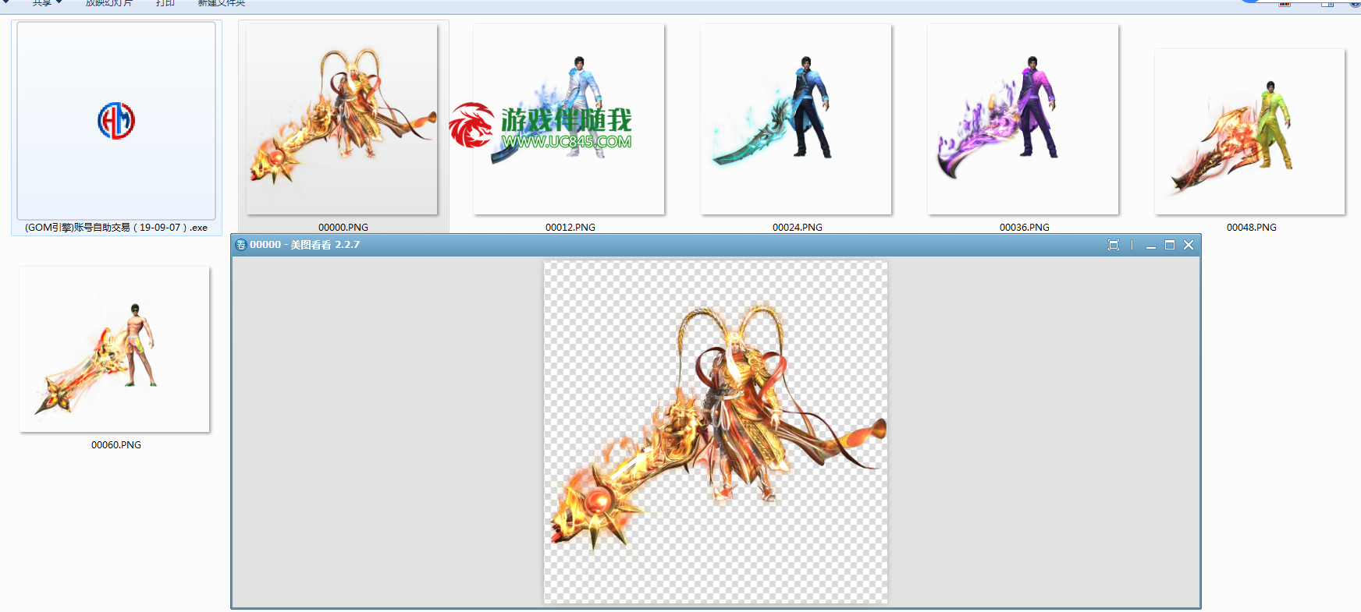Click the file name 00048.PNG
Viewport: 1361px width, 612px height.
pyautogui.click(x=1252, y=228)
